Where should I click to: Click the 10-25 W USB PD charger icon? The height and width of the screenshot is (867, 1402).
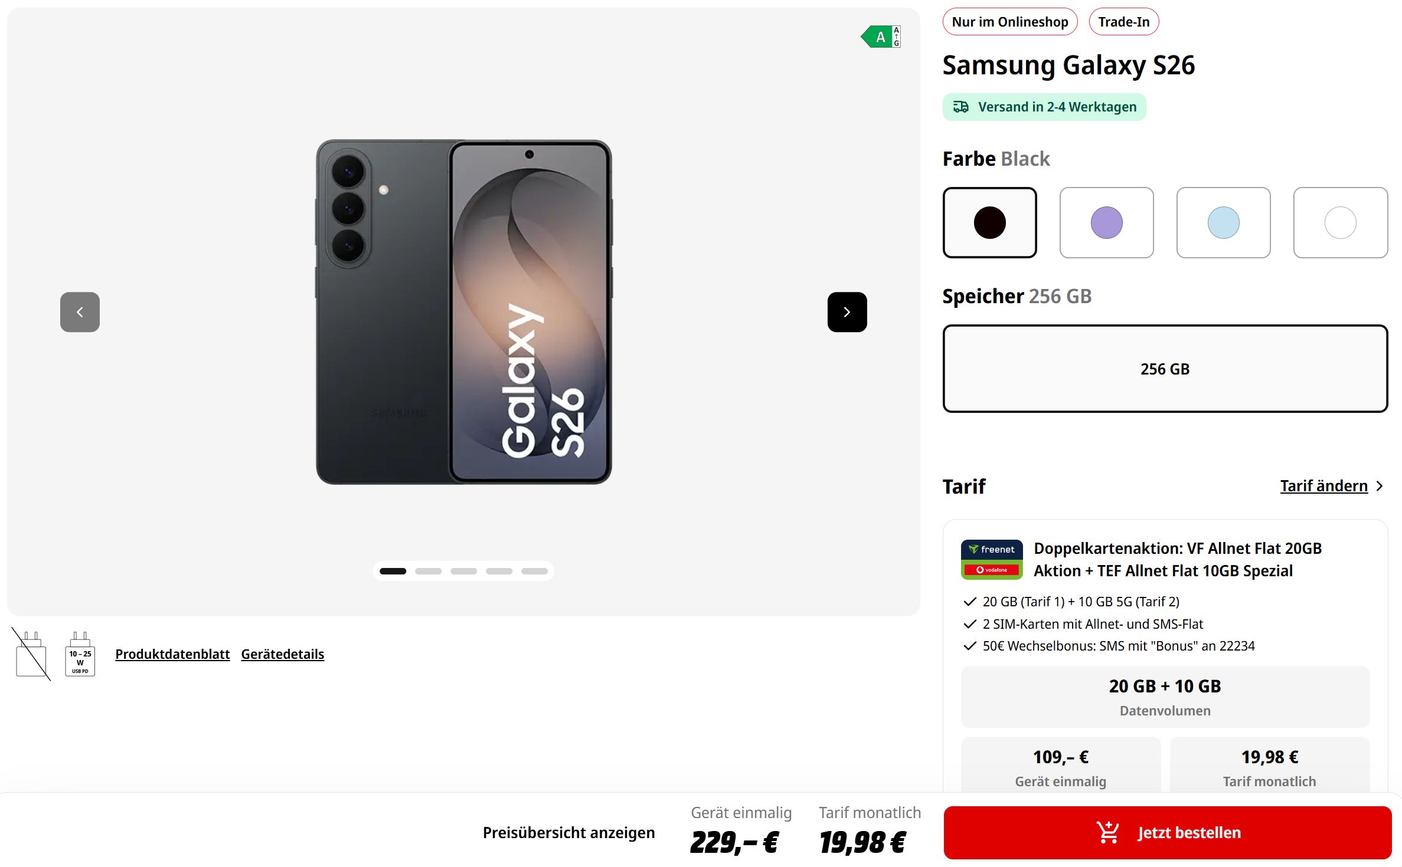tap(80, 654)
